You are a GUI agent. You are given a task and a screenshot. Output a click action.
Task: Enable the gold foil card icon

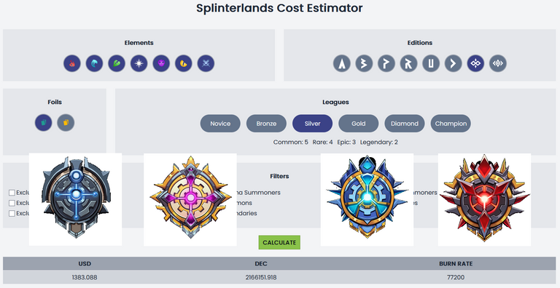tap(66, 123)
